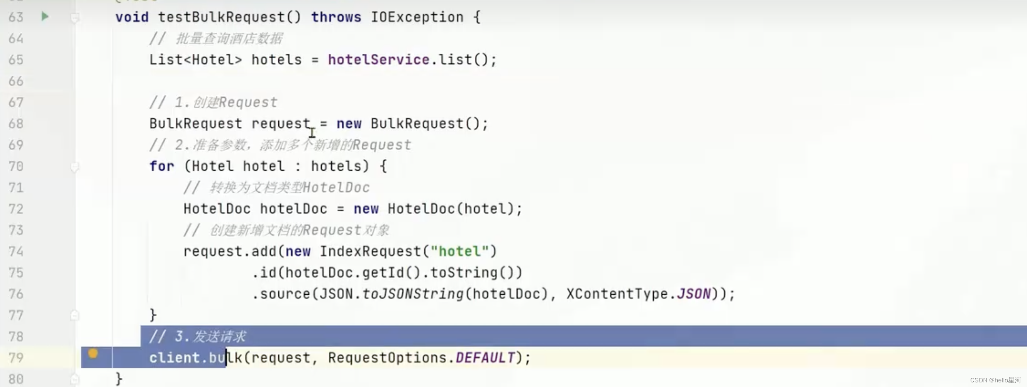This screenshot has width=1027, height=387.
Task: Click the BulkRequest() constructor call
Action: pyautogui.click(x=425, y=124)
